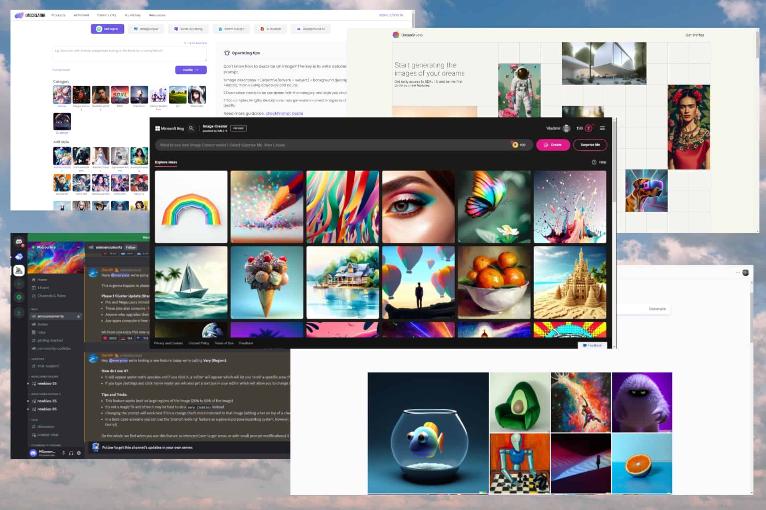Open the Community menu in ImgCreator
766x510 pixels.
point(107,15)
